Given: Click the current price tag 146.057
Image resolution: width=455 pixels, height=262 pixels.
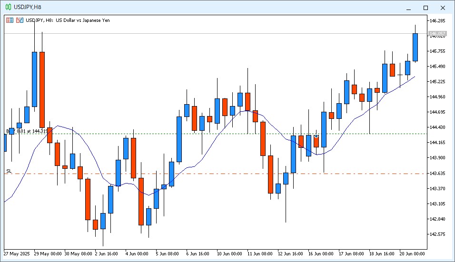Looking at the screenshot, I should (437, 34).
